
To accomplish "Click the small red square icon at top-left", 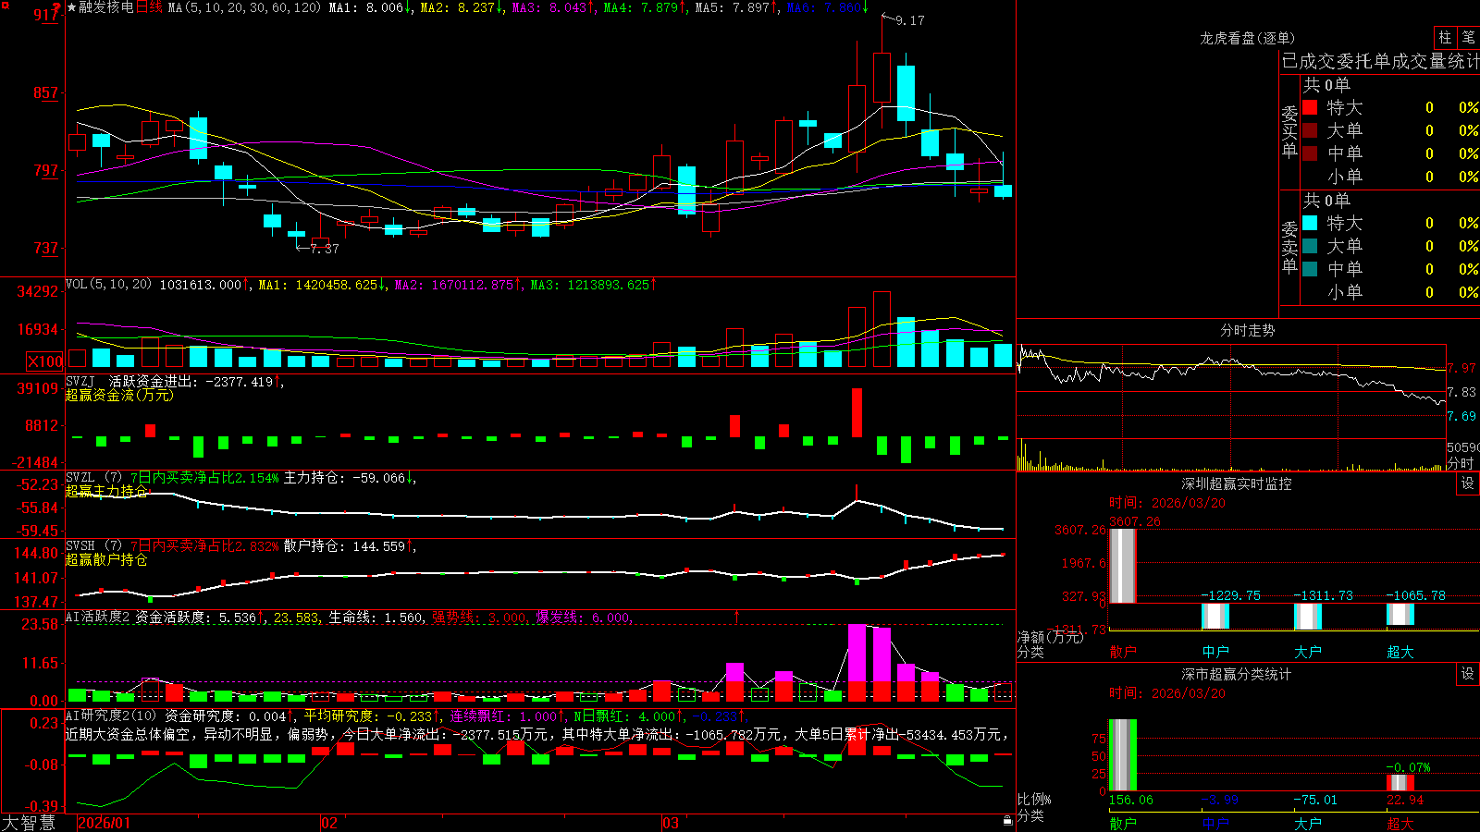I will coord(4,4).
